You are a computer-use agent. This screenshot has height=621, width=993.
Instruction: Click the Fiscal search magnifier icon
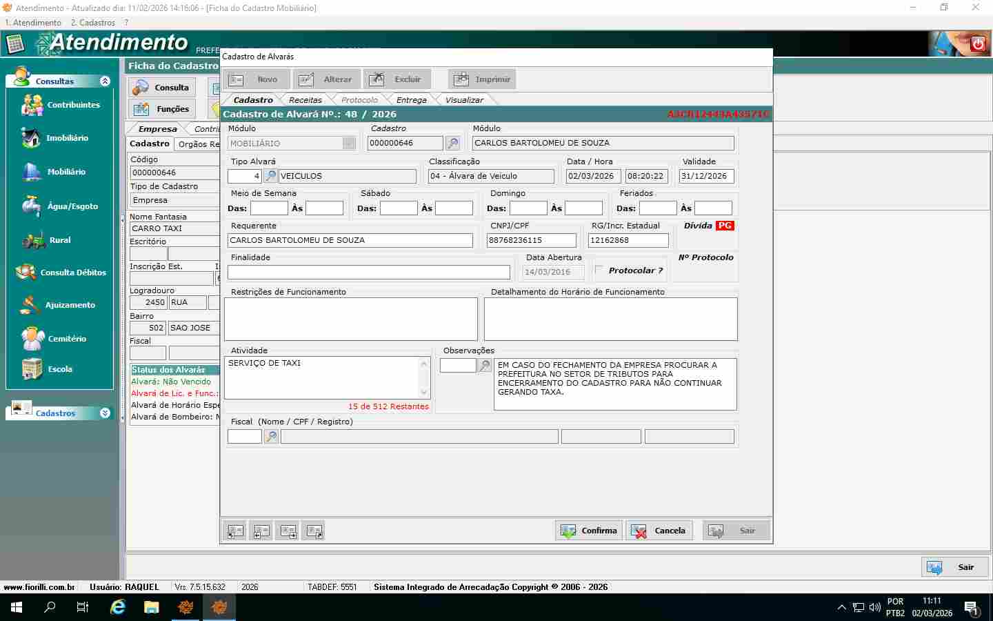272,436
